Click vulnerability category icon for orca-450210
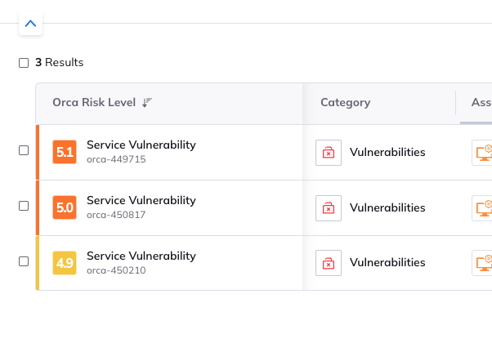The image size is (492, 352). (x=329, y=262)
